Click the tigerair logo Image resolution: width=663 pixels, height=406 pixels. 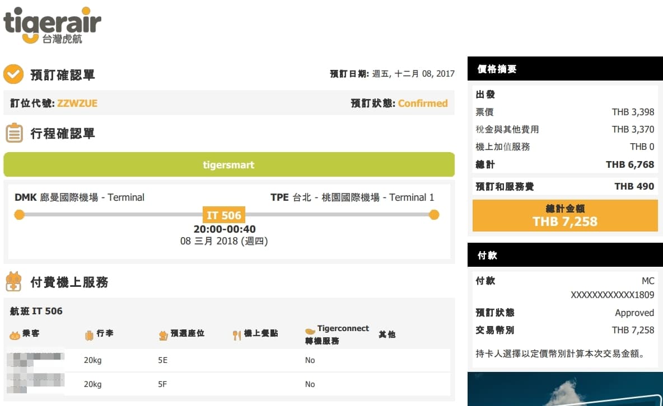(52, 25)
